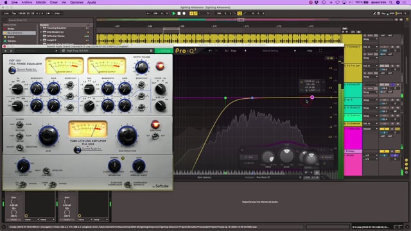Flip the Output/Reduction meter switch

[x=20, y=147]
